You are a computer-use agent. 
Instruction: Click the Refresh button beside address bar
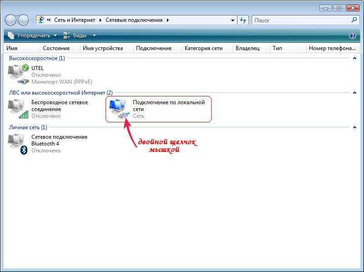coord(243,20)
